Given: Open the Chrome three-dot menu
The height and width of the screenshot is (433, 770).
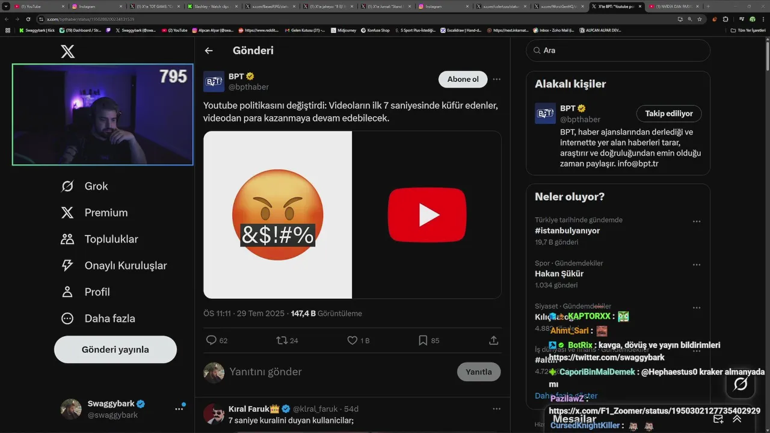Looking at the screenshot, I should click(763, 19).
